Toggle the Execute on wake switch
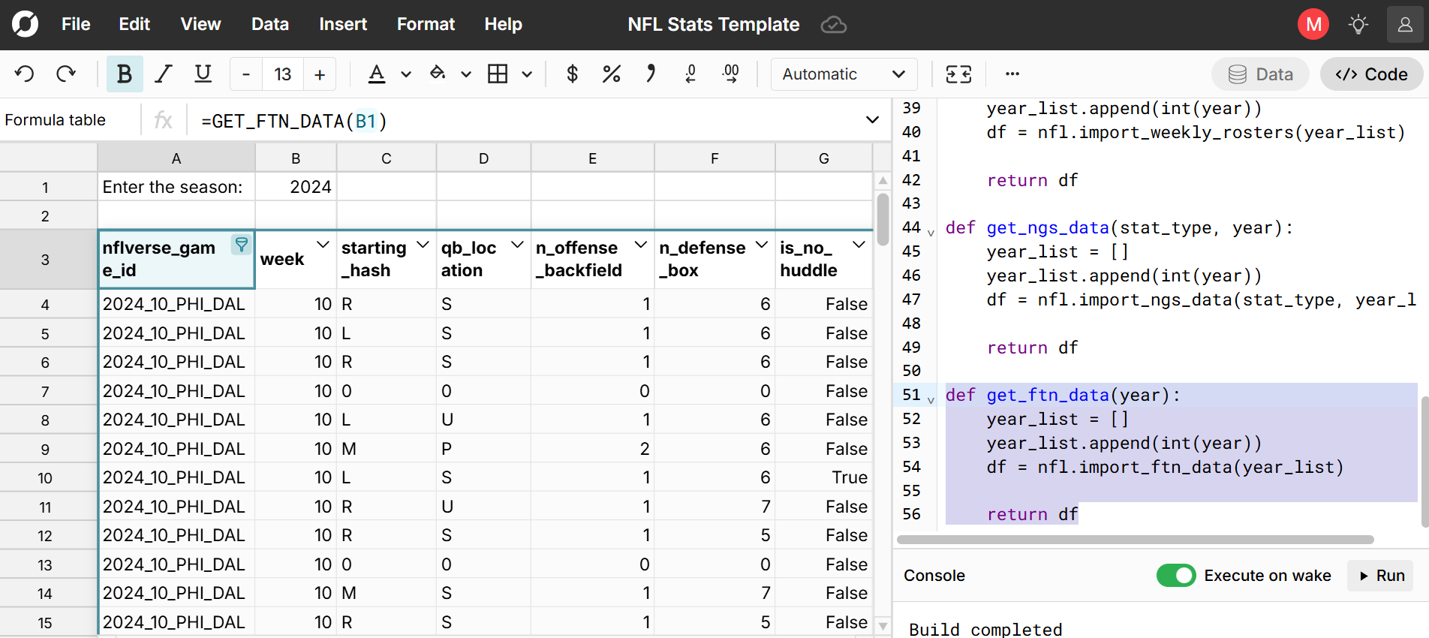The height and width of the screenshot is (638, 1429). tap(1175, 576)
